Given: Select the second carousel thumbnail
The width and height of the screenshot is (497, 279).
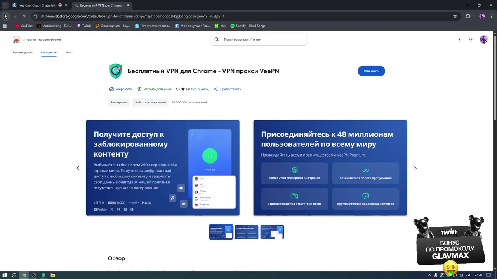Looking at the screenshot, I should pyautogui.click(x=247, y=232).
